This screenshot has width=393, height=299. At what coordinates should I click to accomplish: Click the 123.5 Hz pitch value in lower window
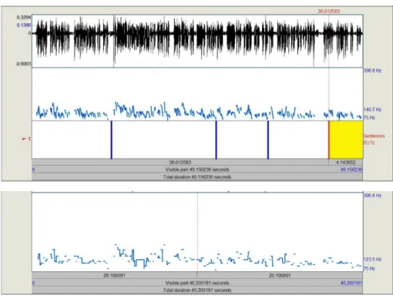coord(372,260)
